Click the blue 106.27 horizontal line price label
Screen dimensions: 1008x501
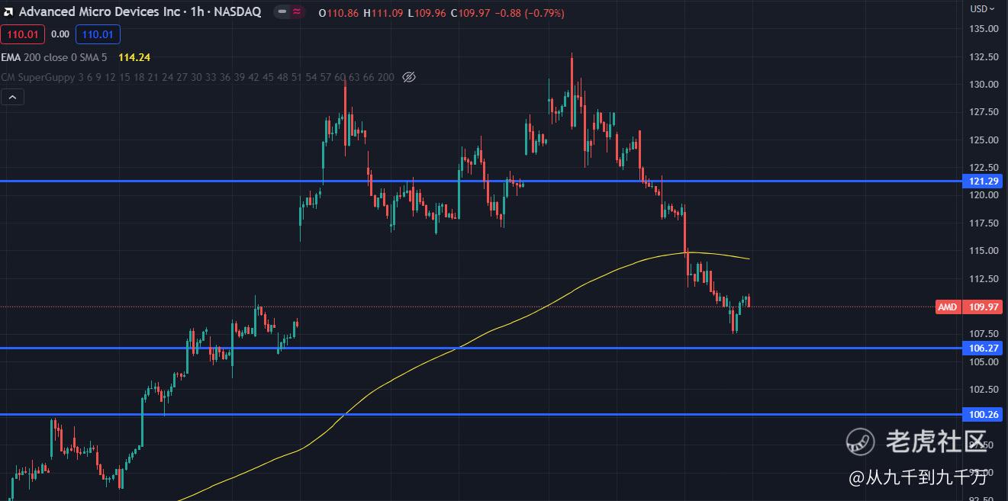coord(983,348)
